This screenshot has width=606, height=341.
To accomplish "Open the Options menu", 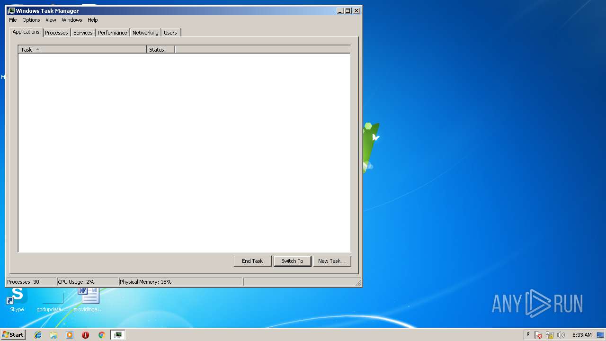I will [x=31, y=20].
